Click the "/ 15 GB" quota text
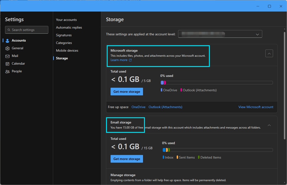 pyautogui.click(x=147, y=148)
